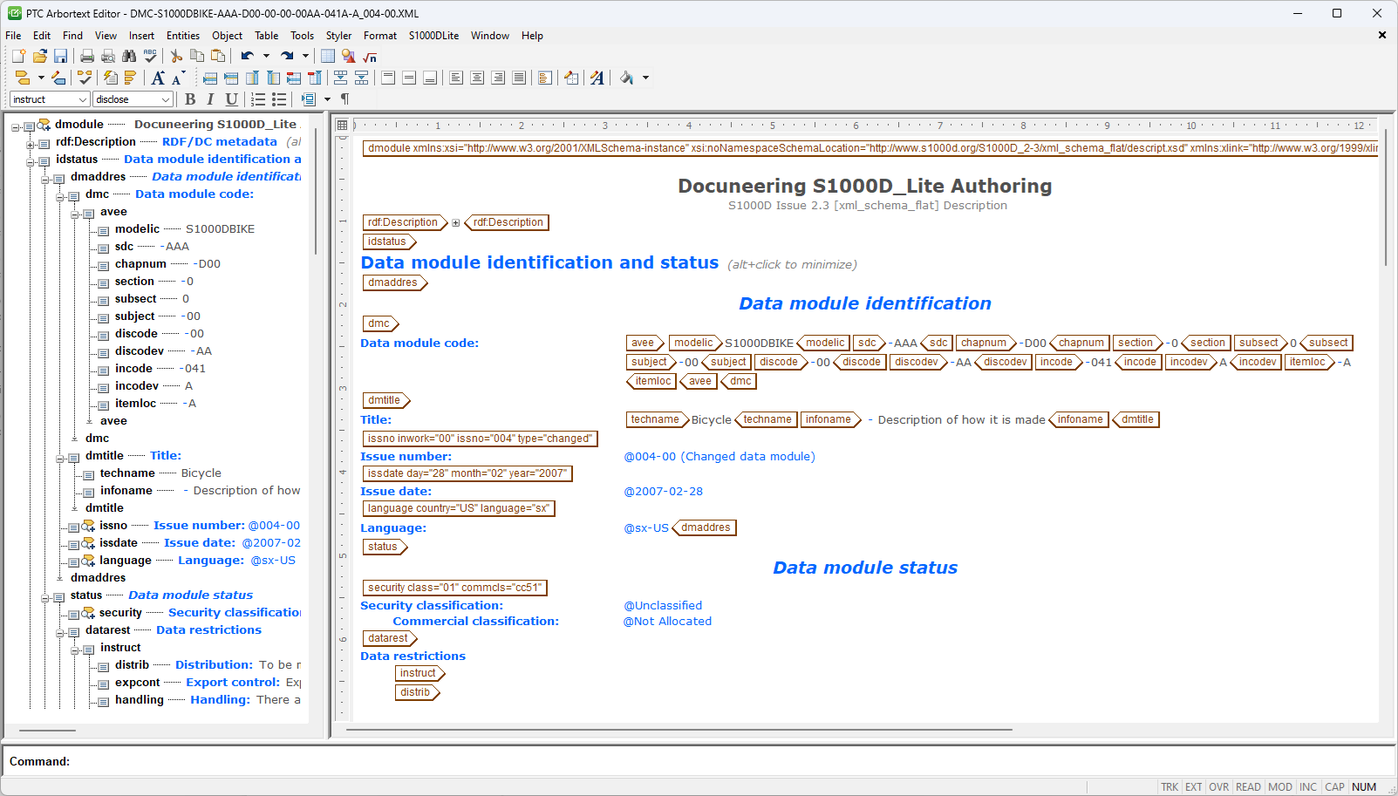Collapse the dmodule tree node
This screenshot has height=796, width=1398.
pyautogui.click(x=16, y=127)
